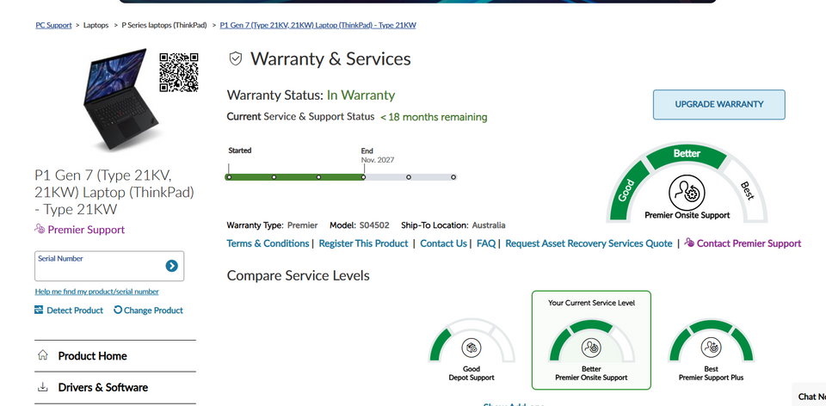Click the Compare Service Levels heading
This screenshot has width=826, height=406.
point(299,275)
